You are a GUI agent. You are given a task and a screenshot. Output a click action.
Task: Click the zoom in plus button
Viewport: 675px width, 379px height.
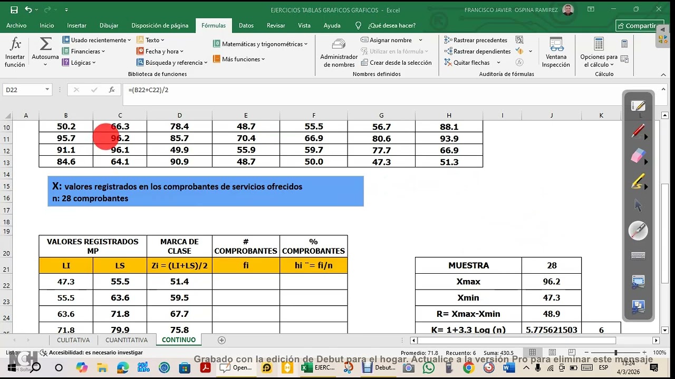pyautogui.click(x=644, y=353)
